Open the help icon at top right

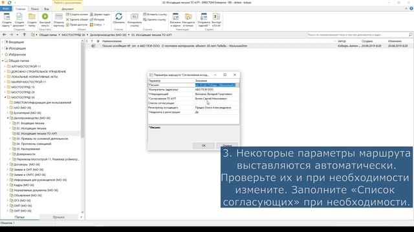[x=411, y=8]
